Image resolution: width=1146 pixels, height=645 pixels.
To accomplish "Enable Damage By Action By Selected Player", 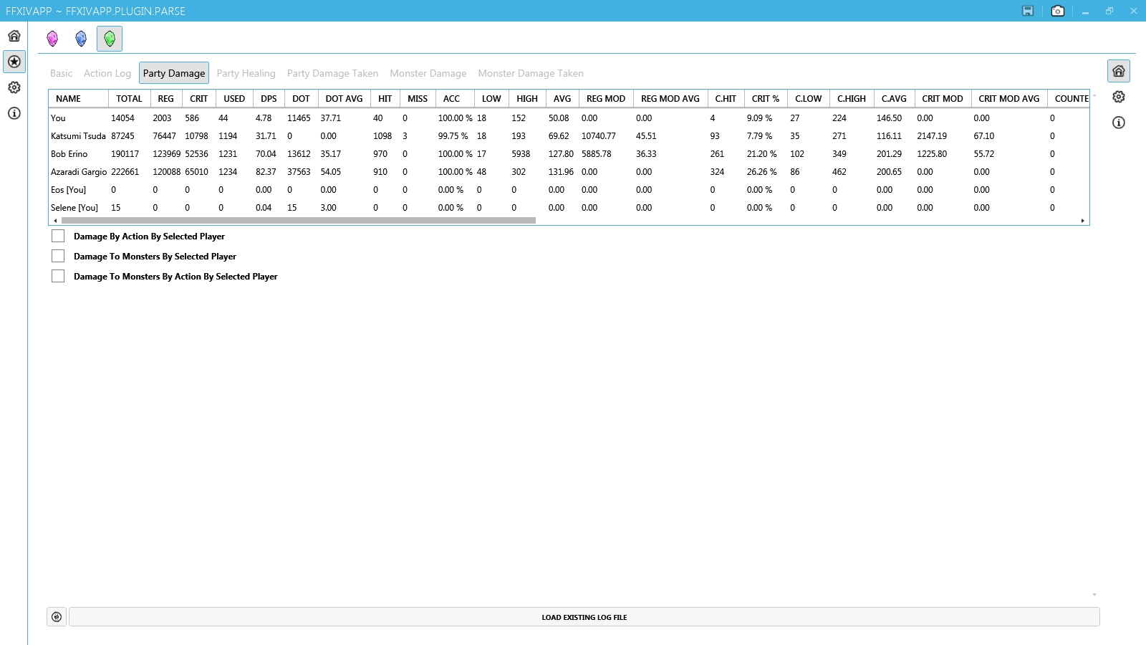I will click(58, 236).
